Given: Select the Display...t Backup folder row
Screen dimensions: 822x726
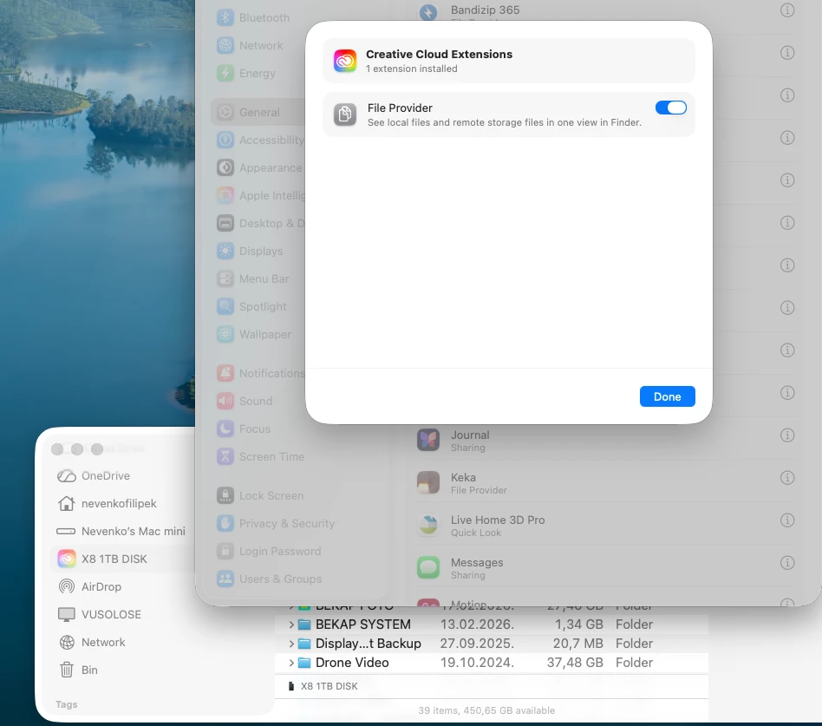Looking at the screenshot, I should [x=492, y=644].
